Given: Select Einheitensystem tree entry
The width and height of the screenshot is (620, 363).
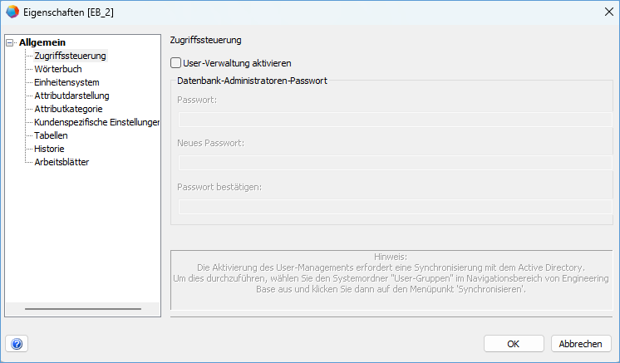Looking at the screenshot, I should point(66,82).
